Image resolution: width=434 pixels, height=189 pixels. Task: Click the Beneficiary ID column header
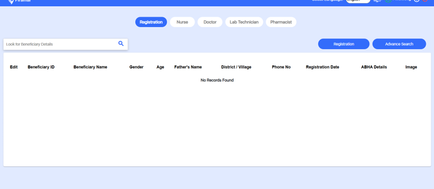41,67
